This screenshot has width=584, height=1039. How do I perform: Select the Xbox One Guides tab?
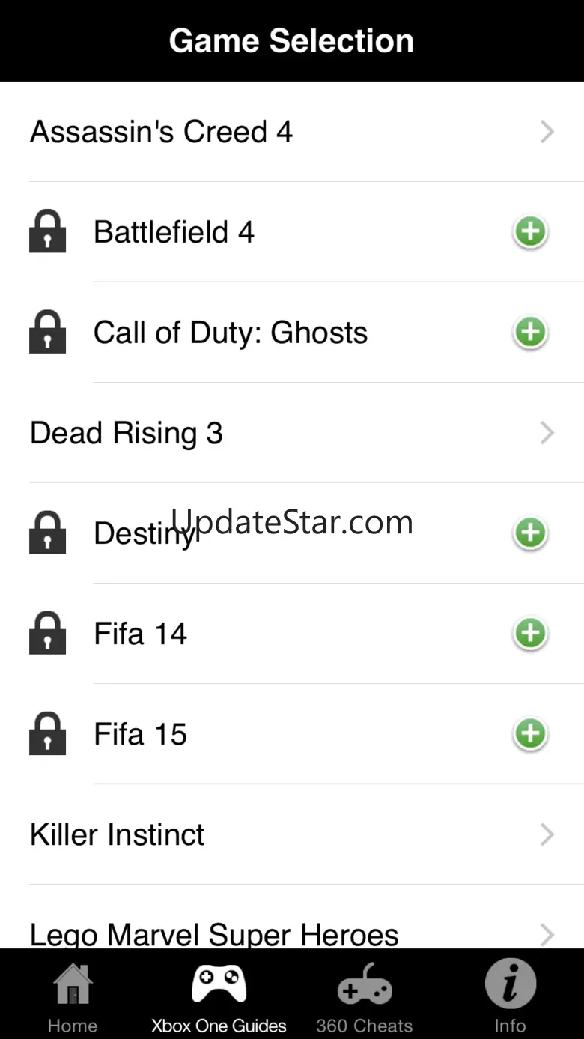(x=219, y=998)
